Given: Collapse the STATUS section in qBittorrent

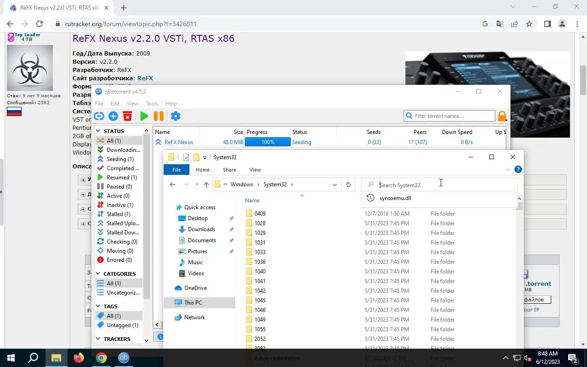Looking at the screenshot, I should [98, 131].
